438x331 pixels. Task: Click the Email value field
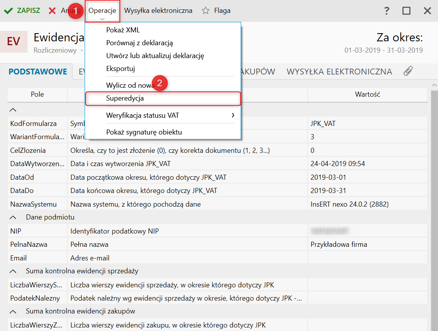366,258
